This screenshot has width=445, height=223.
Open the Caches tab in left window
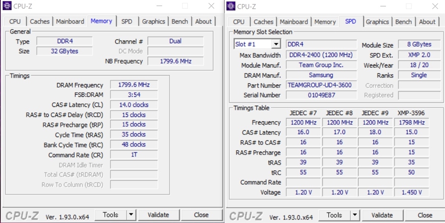(x=40, y=22)
